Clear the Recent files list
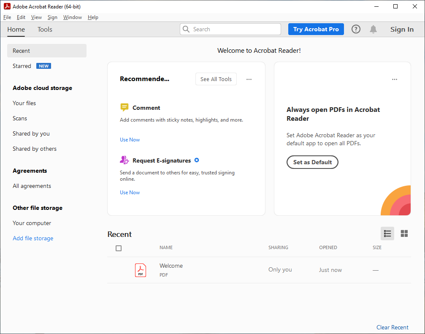 pyautogui.click(x=392, y=327)
